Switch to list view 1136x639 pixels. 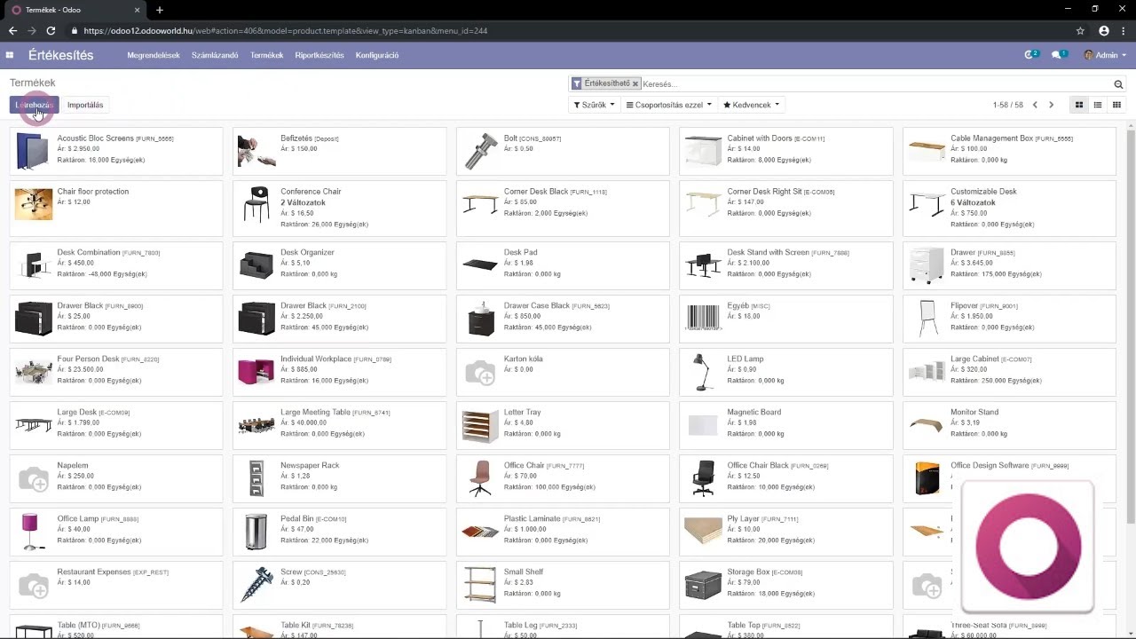tap(1098, 105)
